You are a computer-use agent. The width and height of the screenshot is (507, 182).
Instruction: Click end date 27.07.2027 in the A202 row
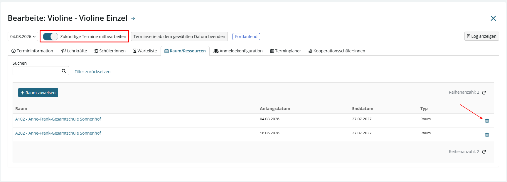click(362, 133)
